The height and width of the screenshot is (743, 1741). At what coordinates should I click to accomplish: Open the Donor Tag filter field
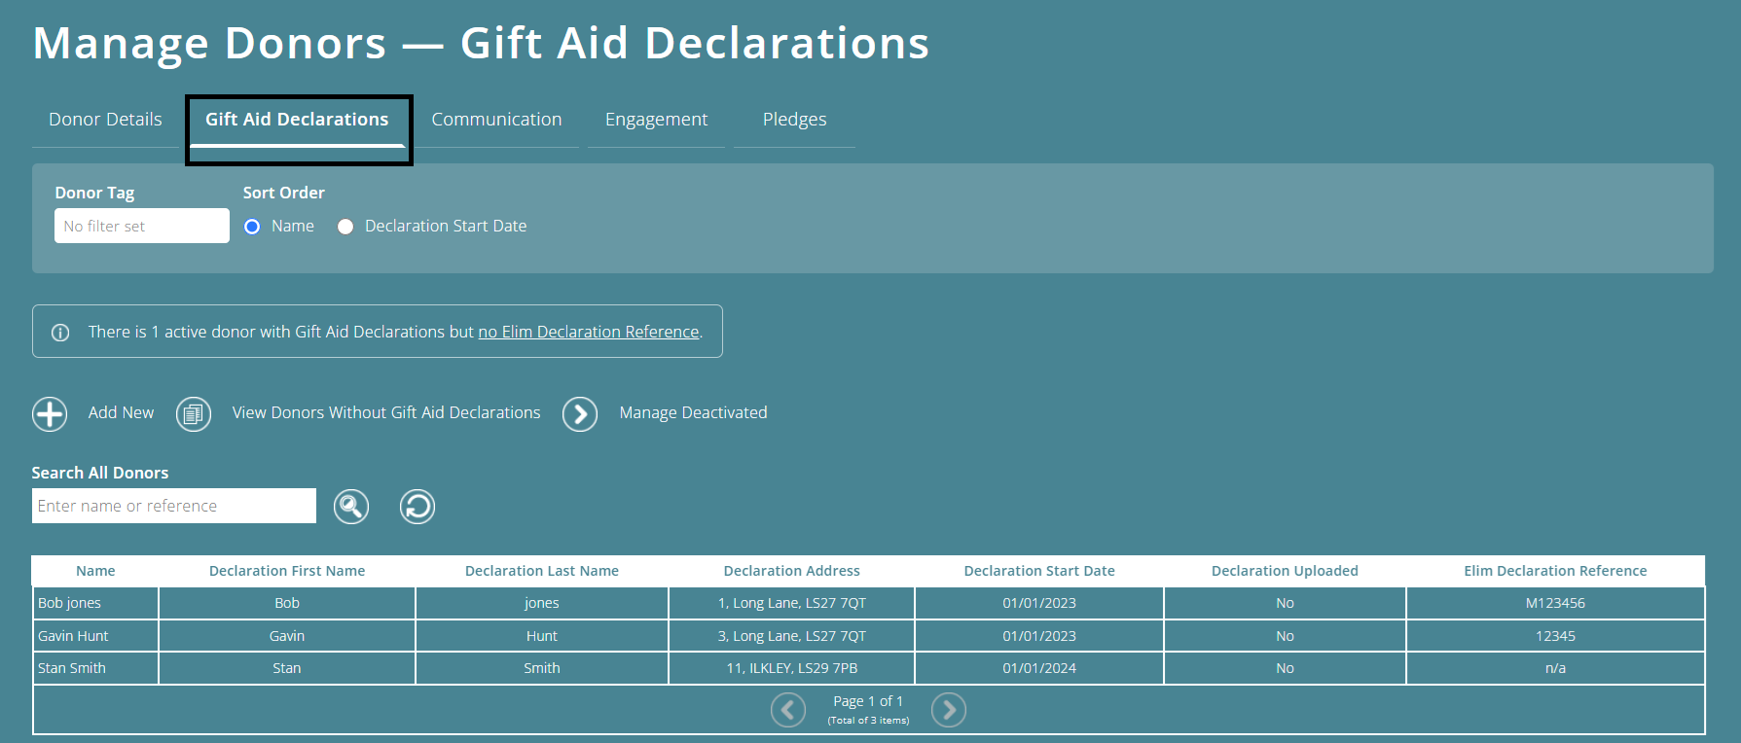tap(142, 226)
